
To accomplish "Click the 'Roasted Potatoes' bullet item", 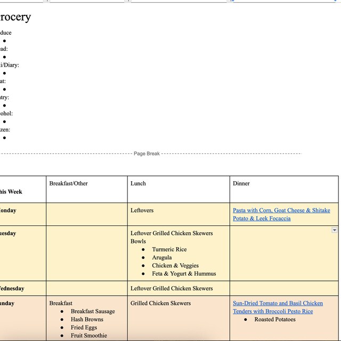I will click(275, 319).
